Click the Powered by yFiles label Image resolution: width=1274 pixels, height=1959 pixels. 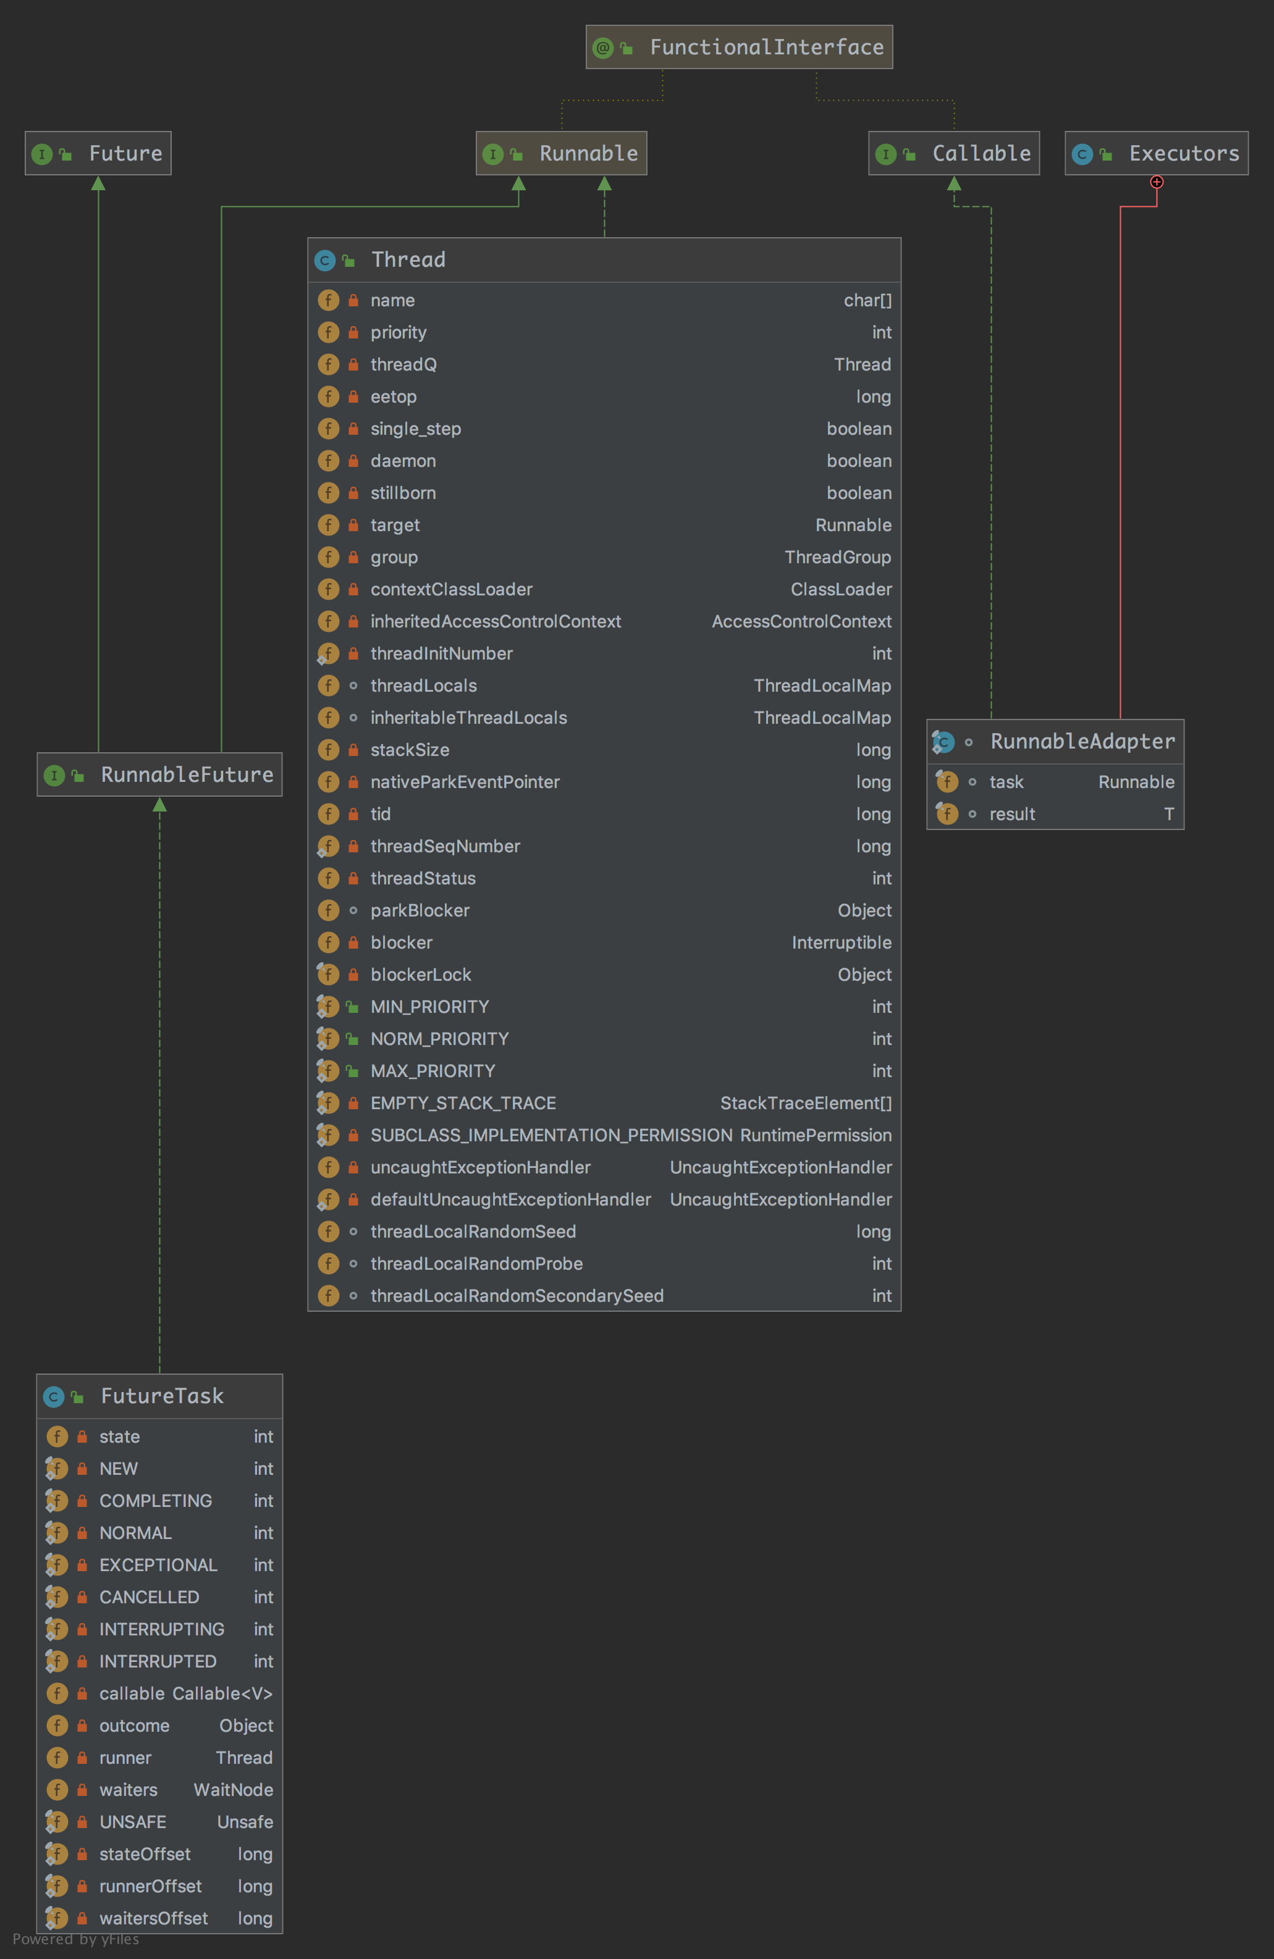(76, 1939)
